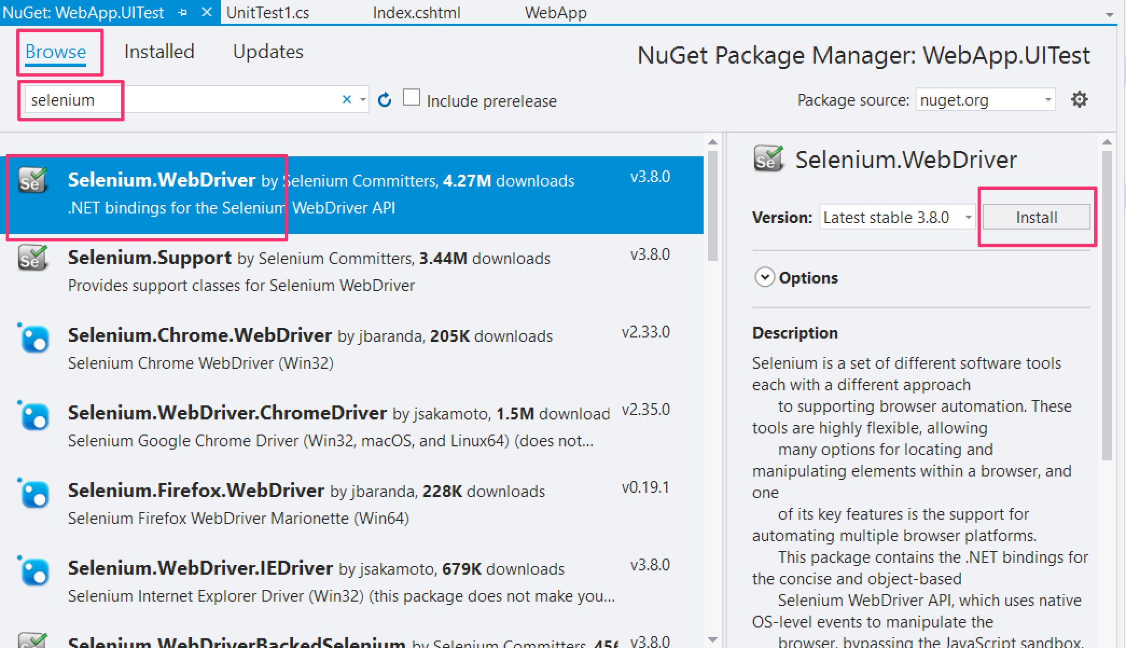This screenshot has width=1126, height=648.
Task: Click the refresh search results icon
Action: click(x=384, y=100)
